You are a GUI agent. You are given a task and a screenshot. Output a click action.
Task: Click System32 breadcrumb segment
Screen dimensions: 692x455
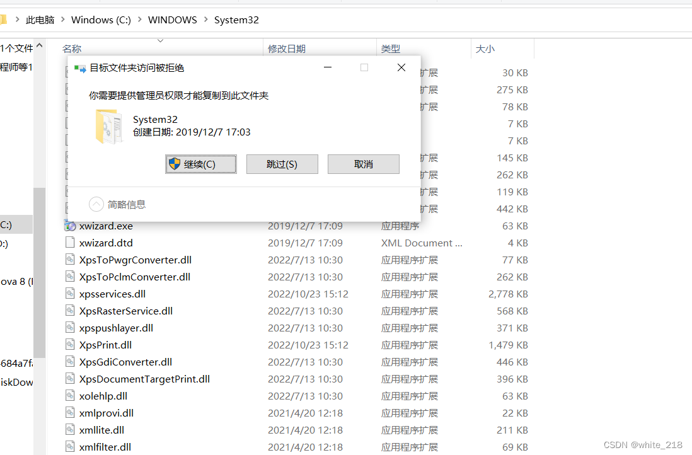pyautogui.click(x=236, y=20)
